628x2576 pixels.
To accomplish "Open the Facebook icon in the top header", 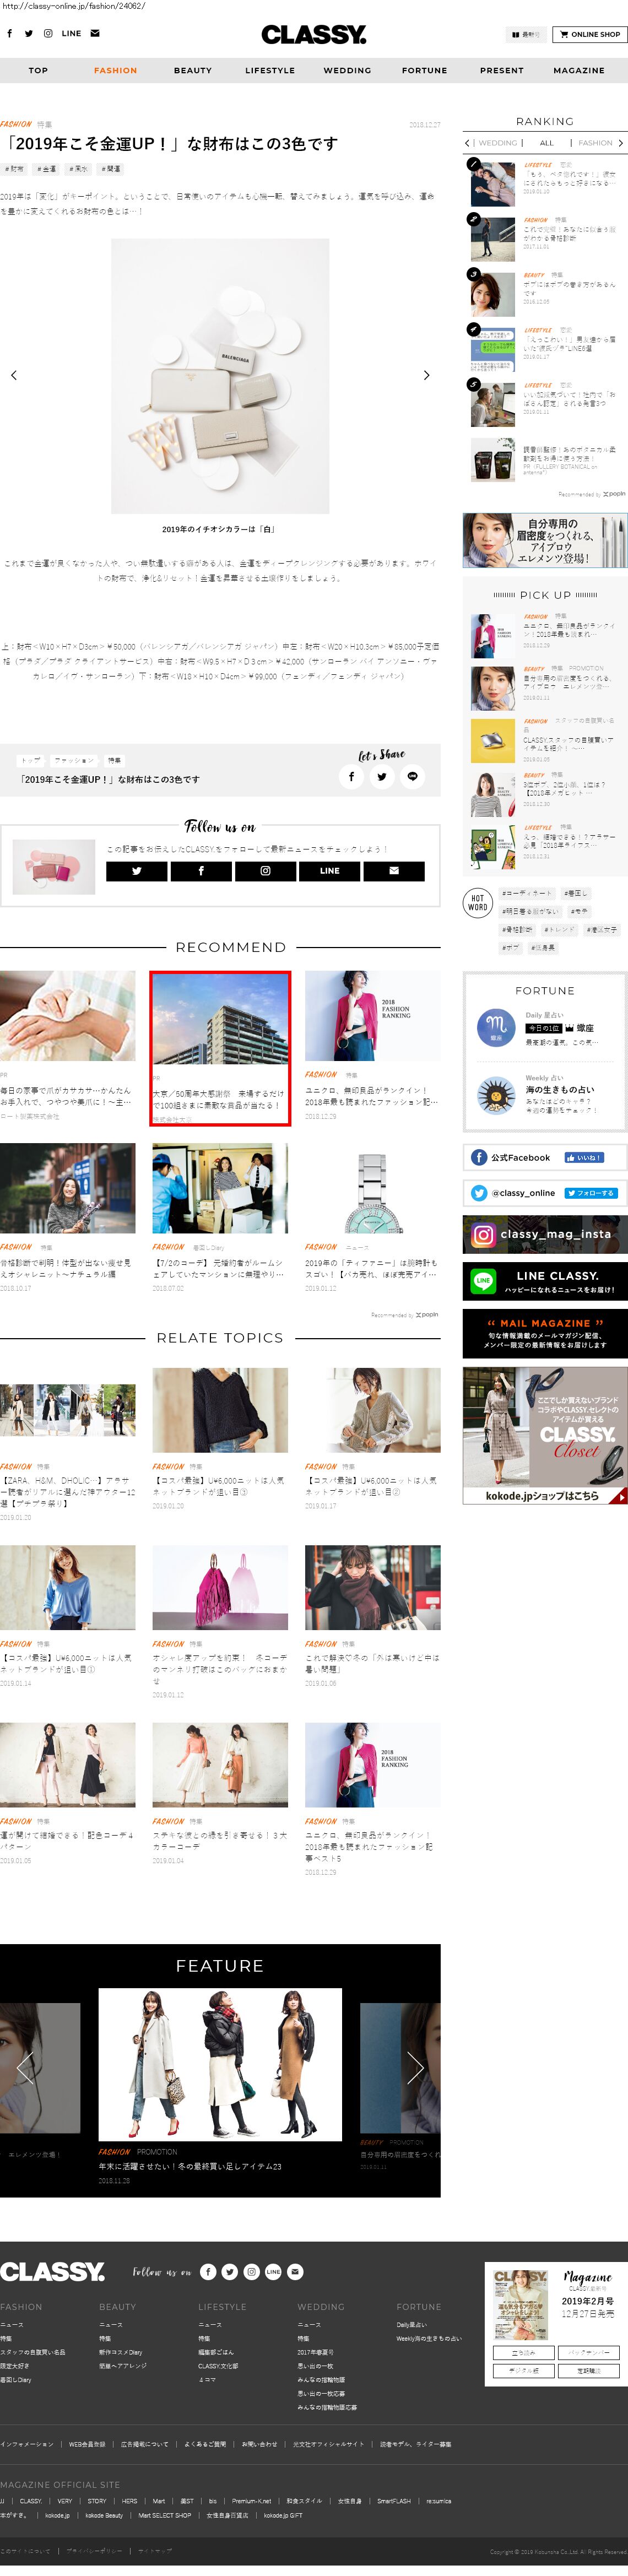I will [x=10, y=34].
